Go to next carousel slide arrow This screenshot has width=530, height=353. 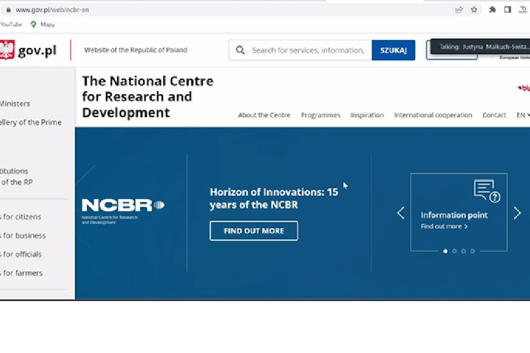point(517,213)
